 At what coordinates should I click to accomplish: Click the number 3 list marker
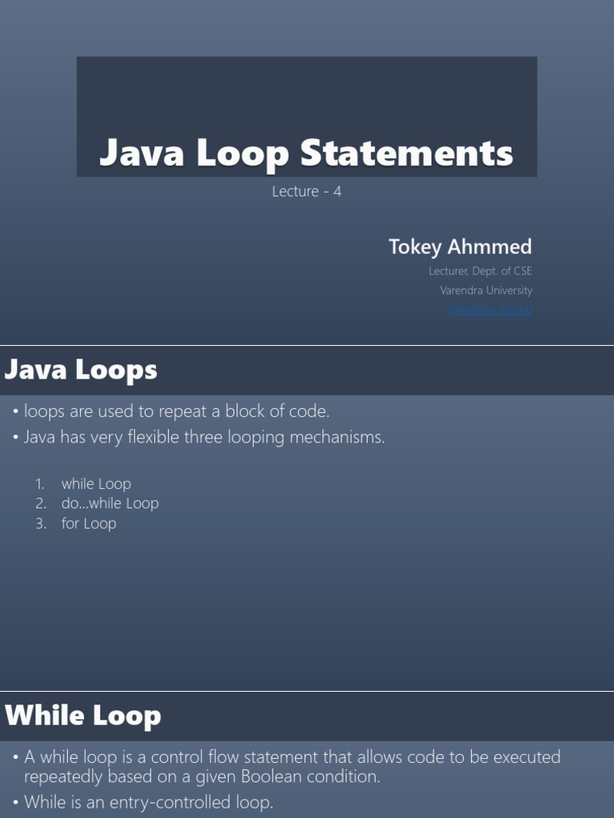click(41, 523)
